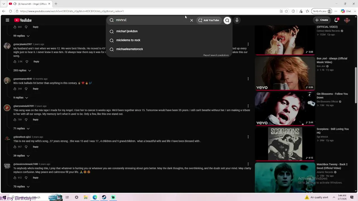Reload the page with the refresh icon
The width and height of the screenshot is (358, 201).
(x=10, y=11)
